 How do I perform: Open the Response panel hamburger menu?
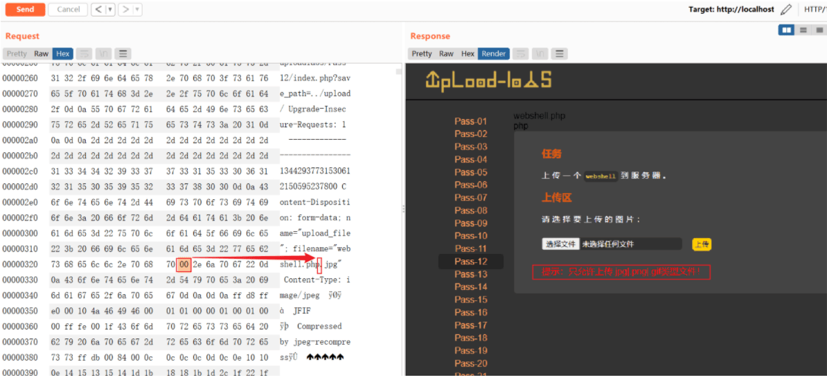[x=560, y=53]
